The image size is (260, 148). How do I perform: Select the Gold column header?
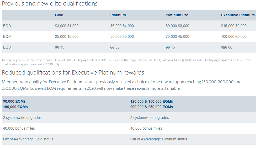click(x=59, y=15)
